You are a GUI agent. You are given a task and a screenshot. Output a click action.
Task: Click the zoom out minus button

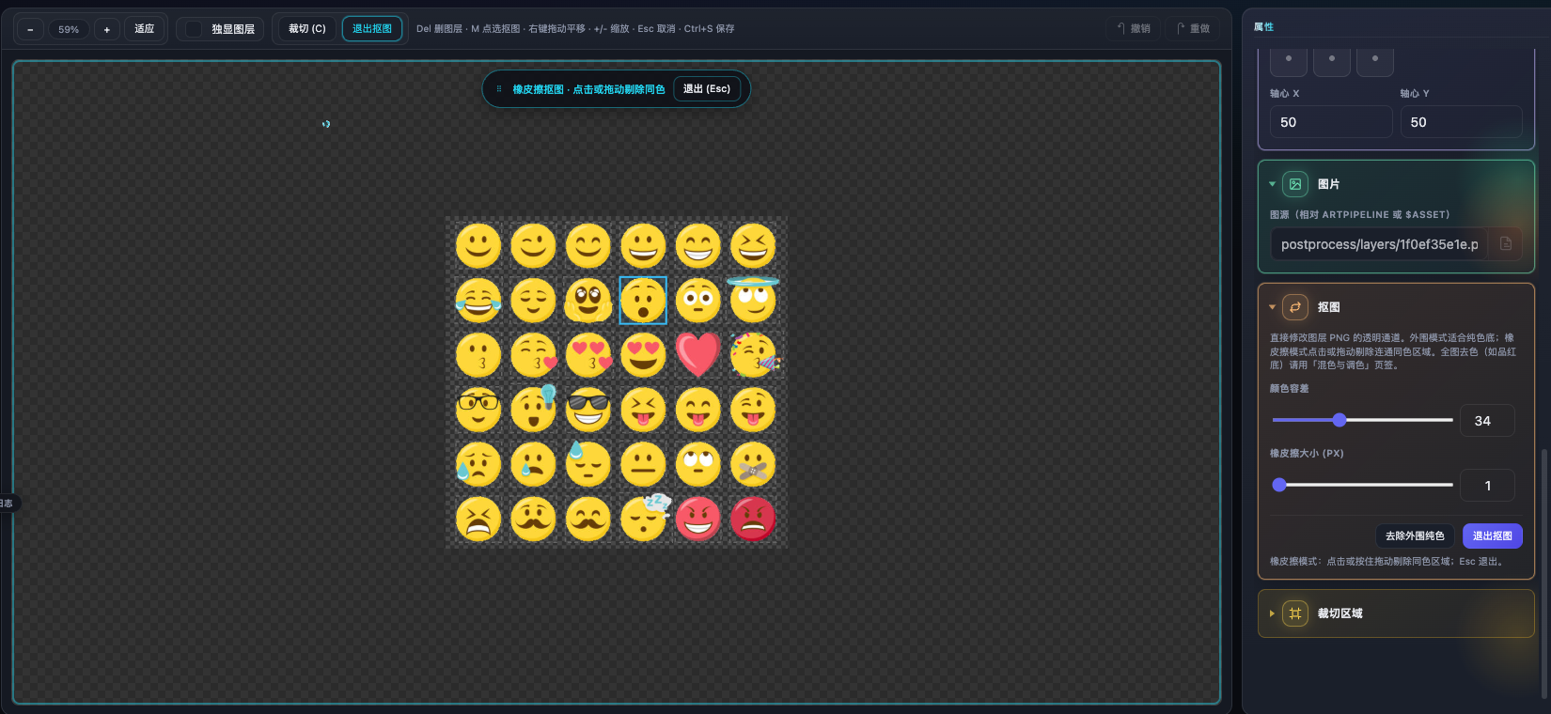coord(30,29)
